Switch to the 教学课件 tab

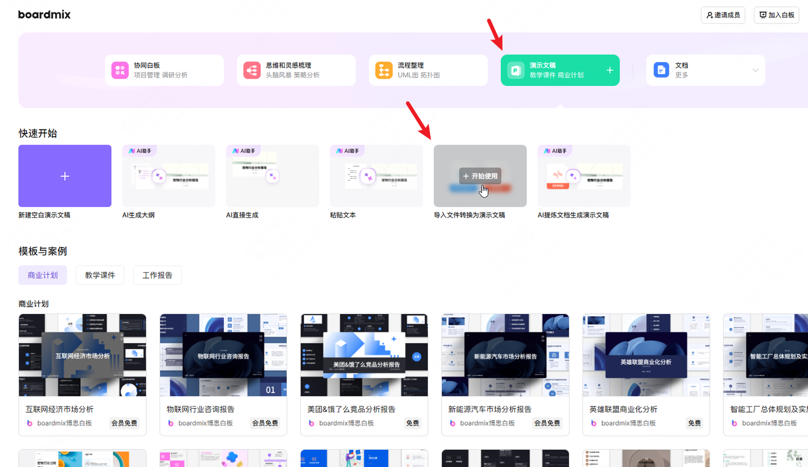coord(99,275)
